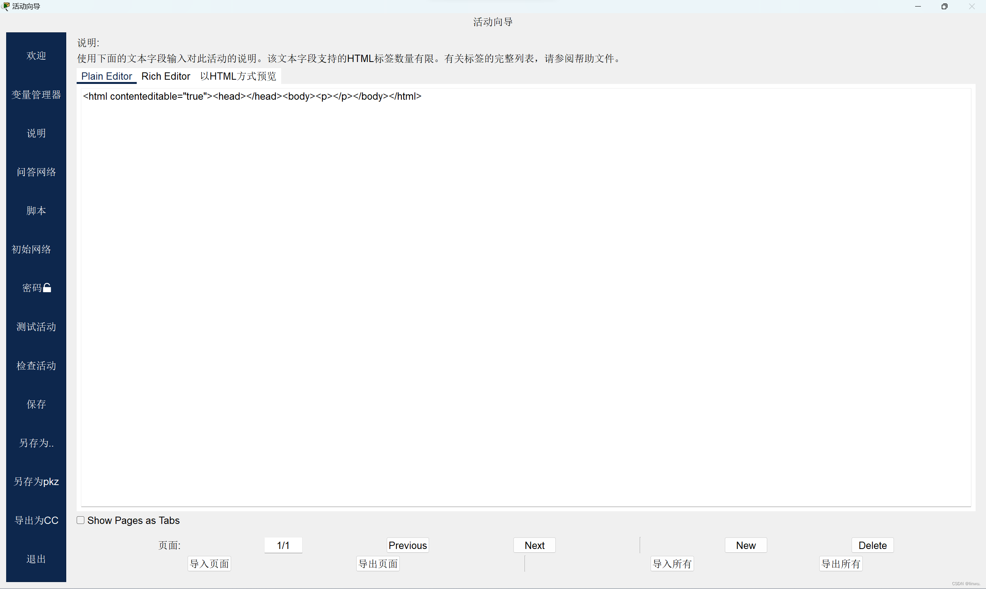Click the 导入所有 import all button
Image resolution: width=986 pixels, height=589 pixels.
point(671,564)
